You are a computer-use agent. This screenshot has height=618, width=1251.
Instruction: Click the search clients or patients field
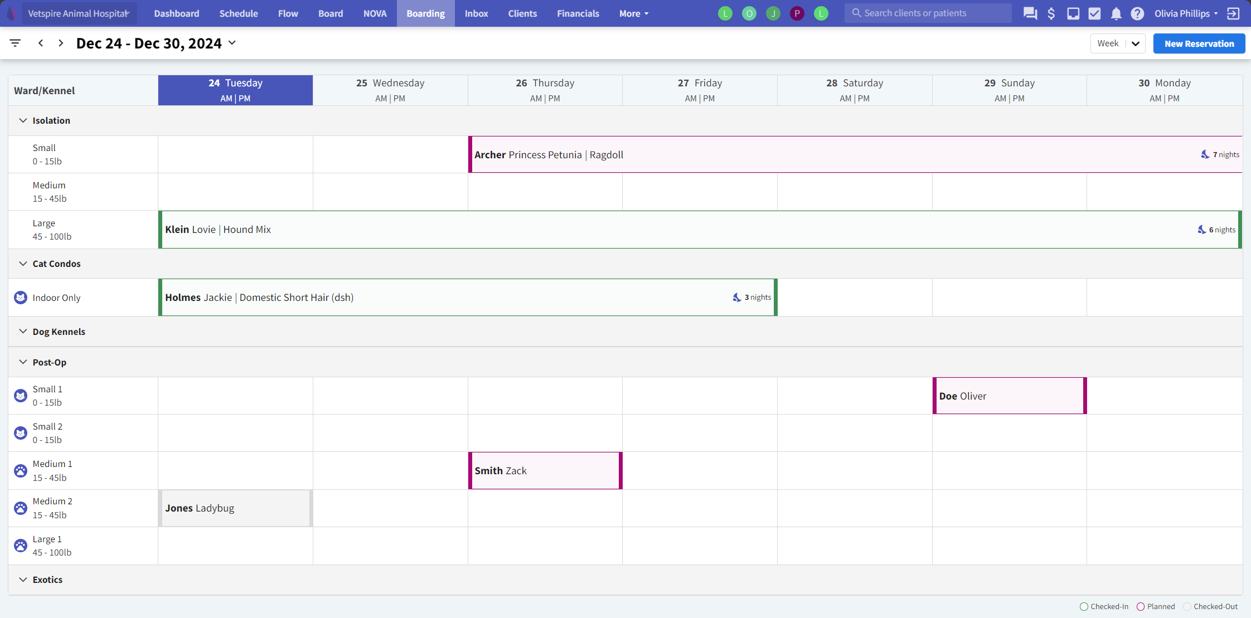928,13
